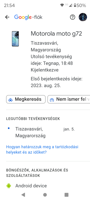Tap the Google-fiók logo title
The height and width of the screenshot is (201, 90).
pos(28,17)
